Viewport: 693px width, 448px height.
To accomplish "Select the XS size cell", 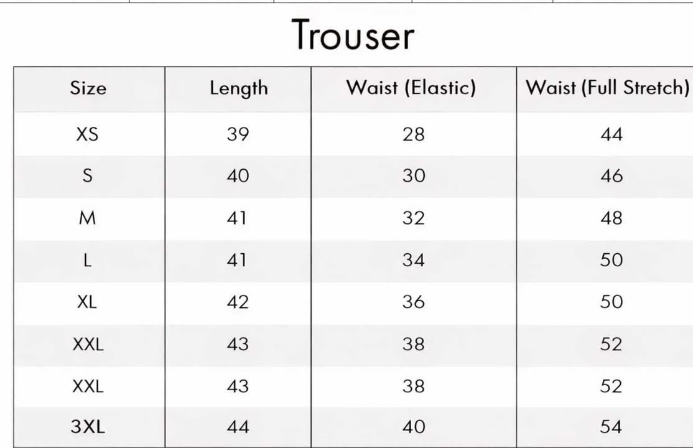I will (87, 134).
